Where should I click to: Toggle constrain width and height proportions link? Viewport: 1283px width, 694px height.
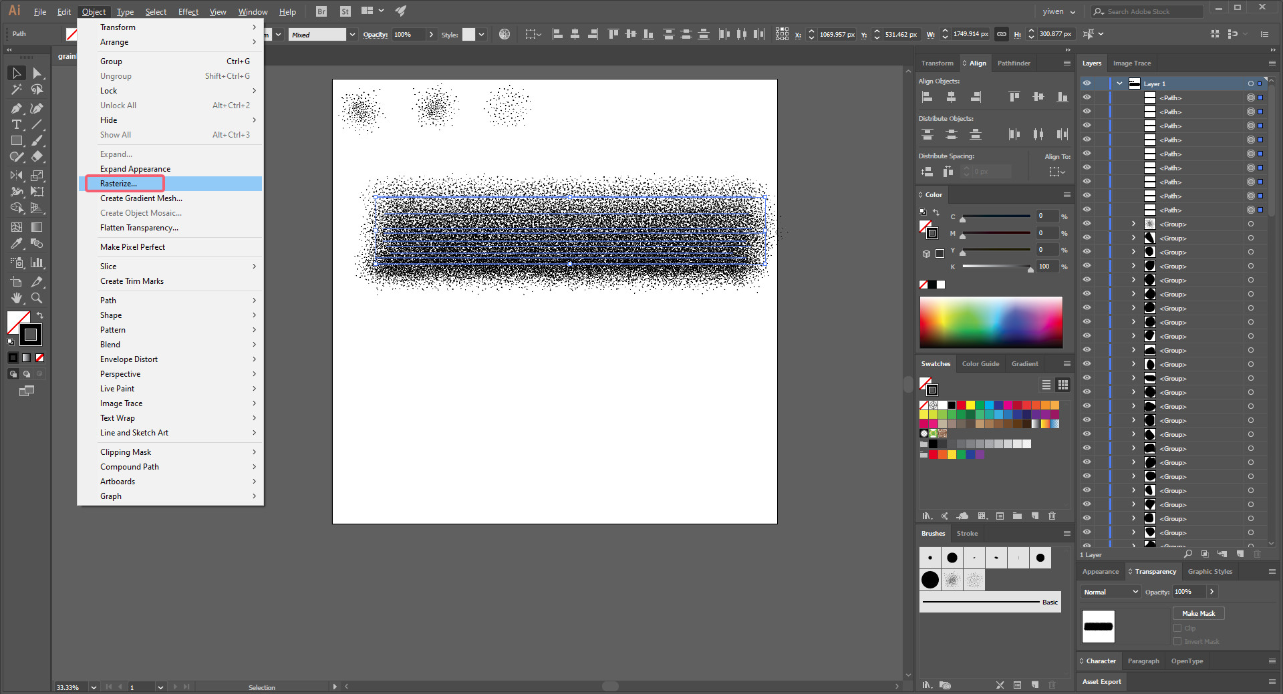[1001, 34]
